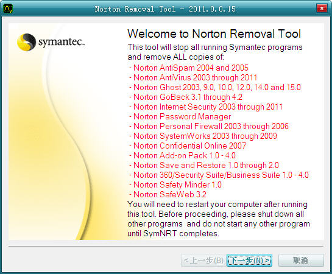The width and height of the screenshot is (332, 274).
Task: Click the greyed-out 上一步(B) back button
Action: click(x=203, y=260)
